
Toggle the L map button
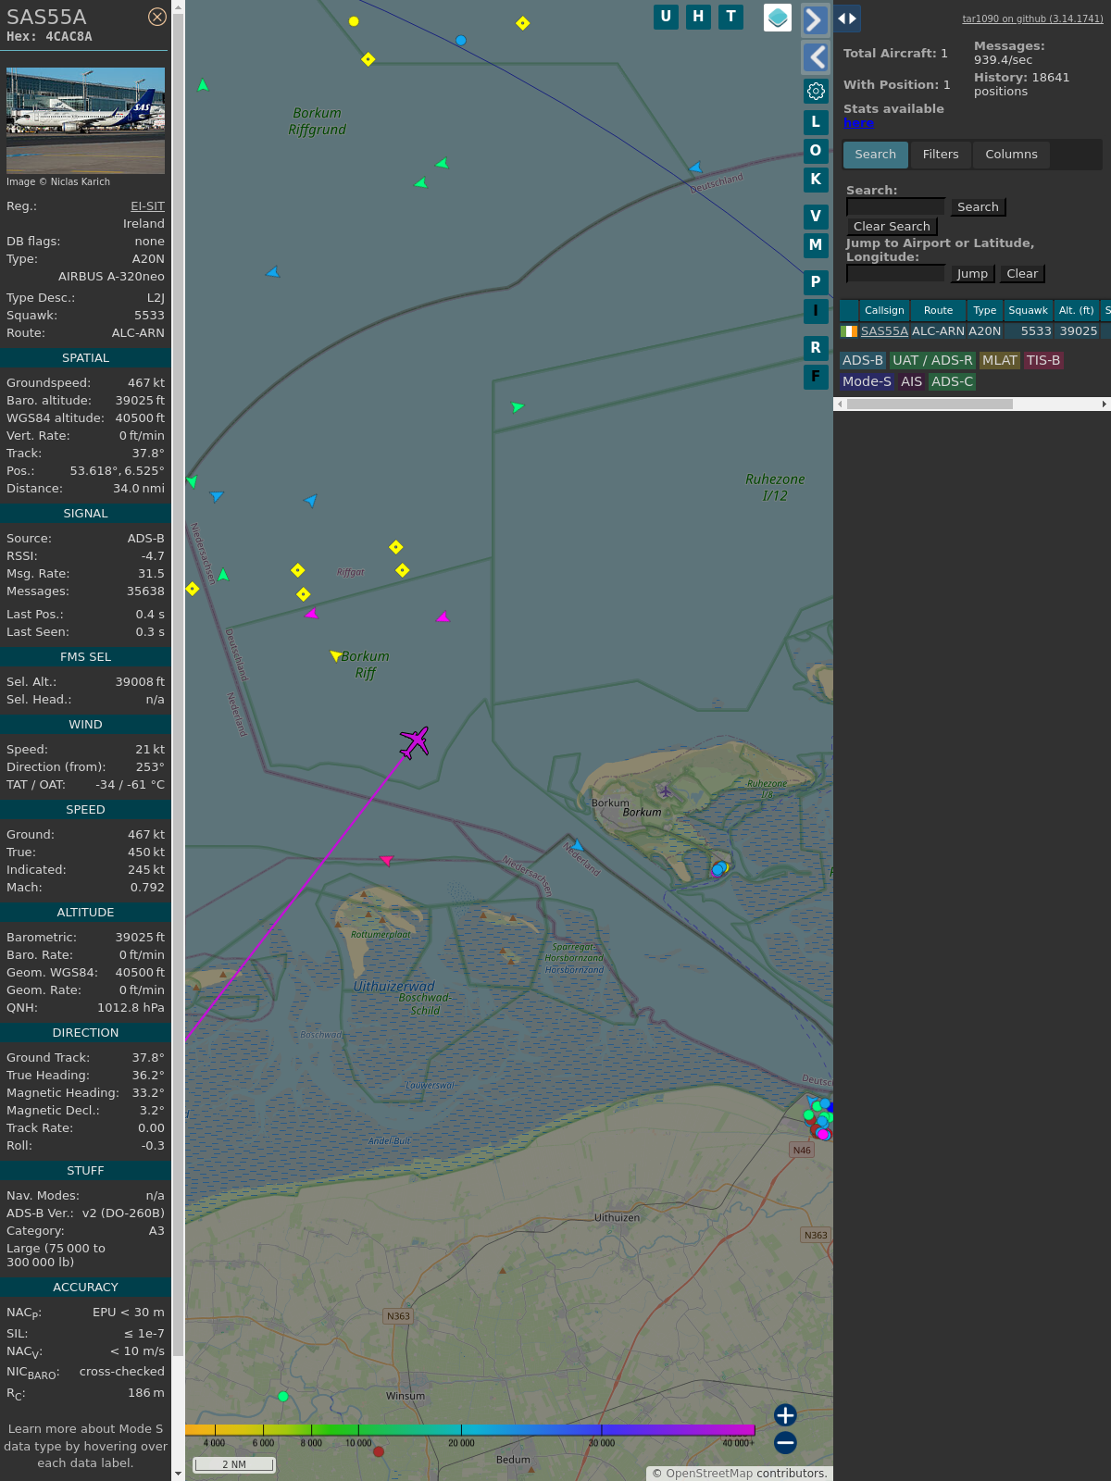[x=816, y=121]
